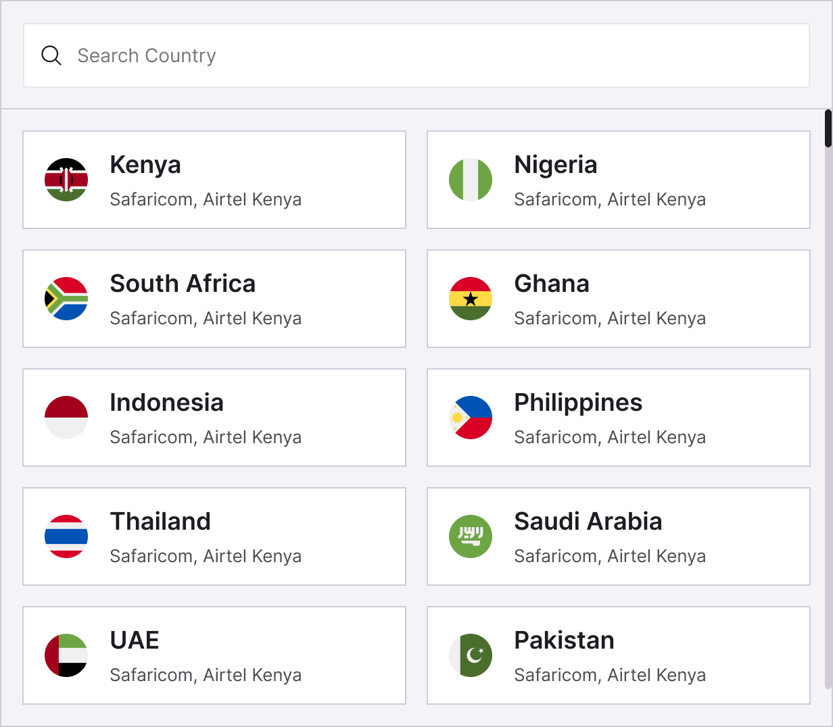Click the Nigeria flag icon
The width and height of the screenshot is (833, 727).
point(471,180)
